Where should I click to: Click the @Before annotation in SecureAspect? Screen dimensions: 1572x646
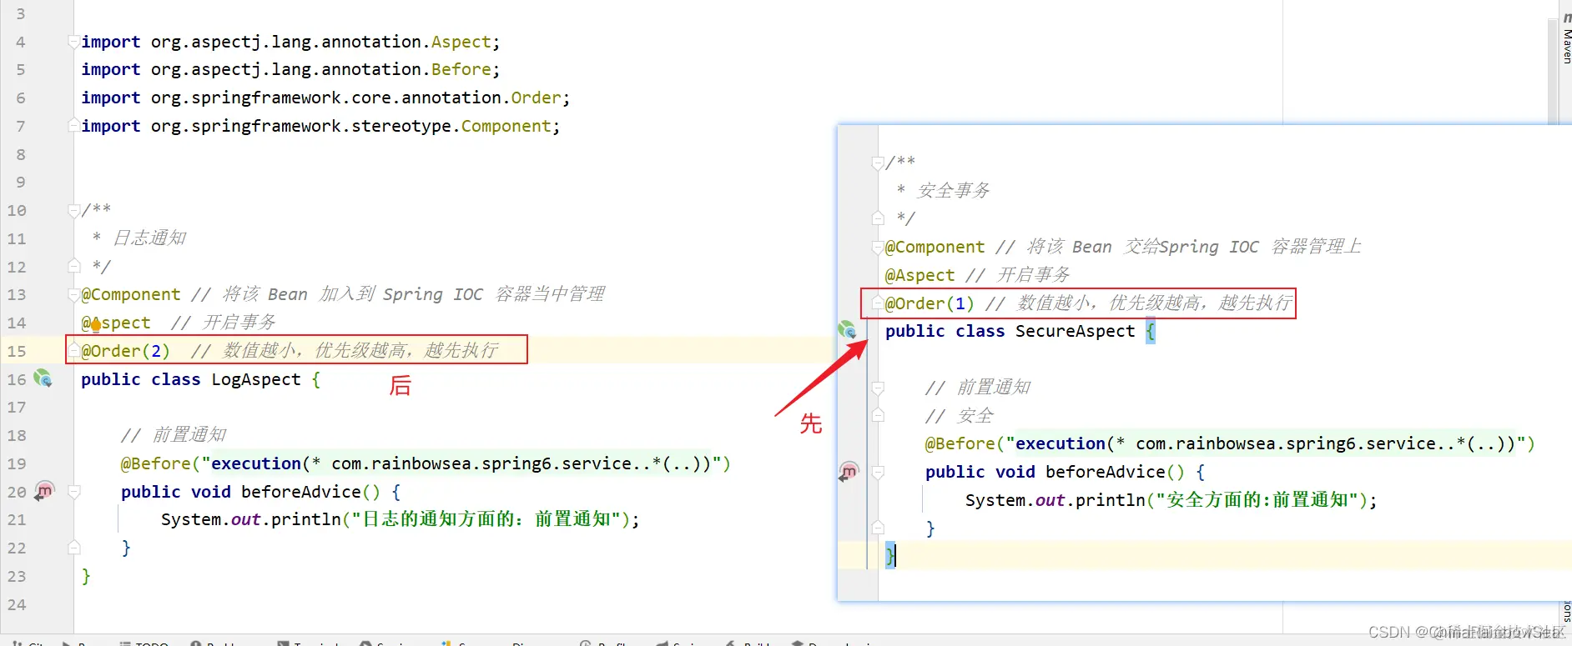[960, 443]
